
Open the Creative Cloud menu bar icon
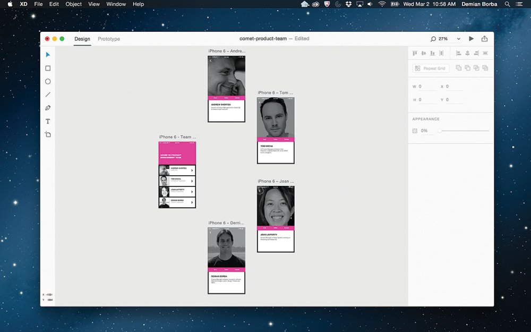tap(315, 4)
